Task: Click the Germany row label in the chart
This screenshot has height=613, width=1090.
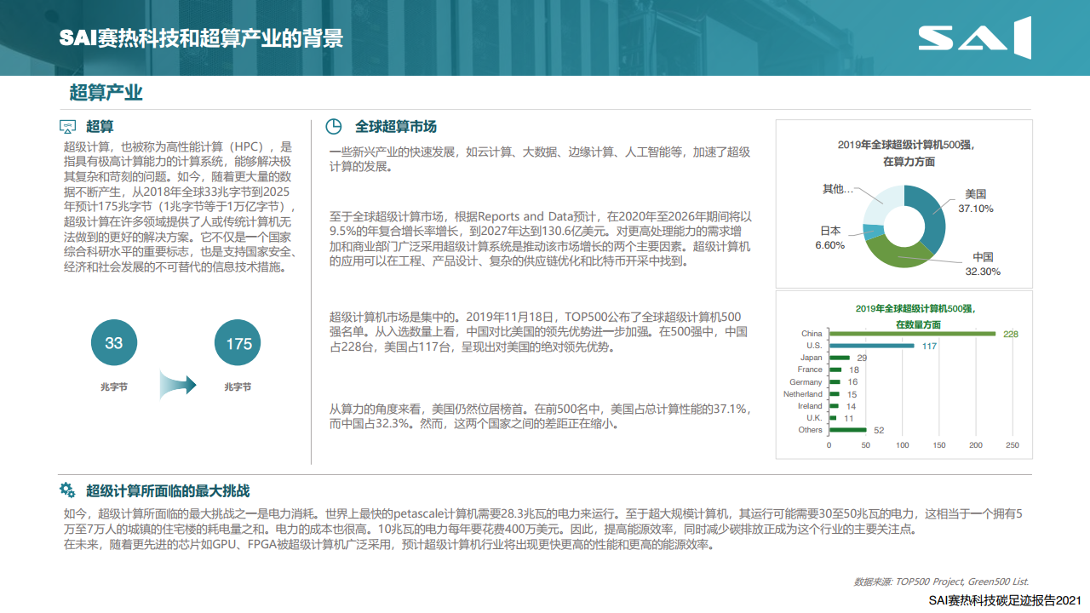Action: tap(806, 382)
